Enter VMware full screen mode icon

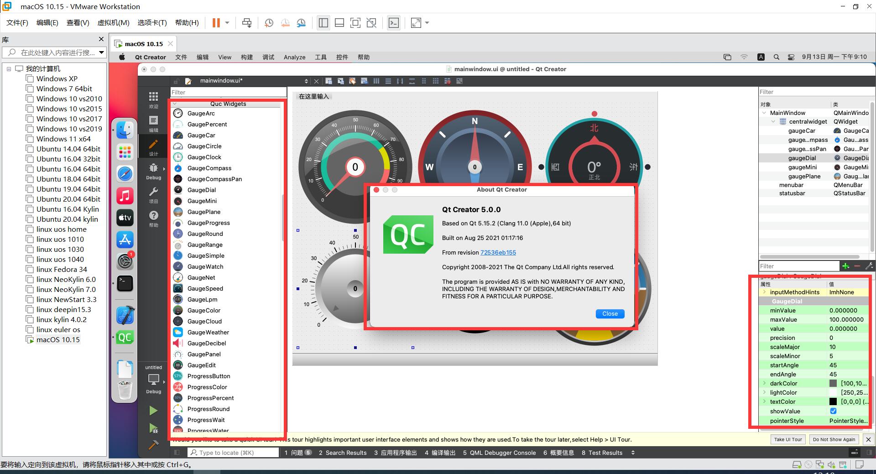pyautogui.click(x=355, y=23)
